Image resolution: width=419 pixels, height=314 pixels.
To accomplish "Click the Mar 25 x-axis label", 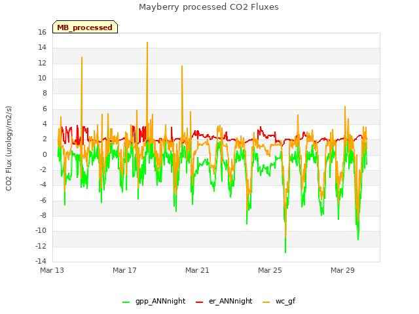I will (x=270, y=270).
